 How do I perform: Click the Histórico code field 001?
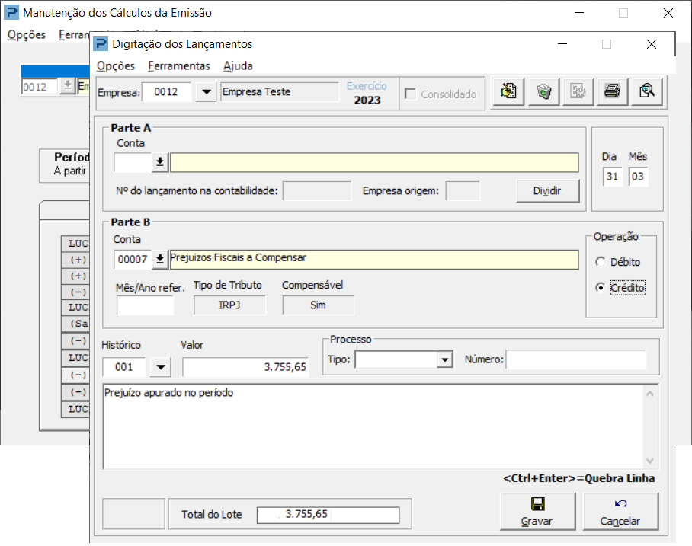coord(124,367)
